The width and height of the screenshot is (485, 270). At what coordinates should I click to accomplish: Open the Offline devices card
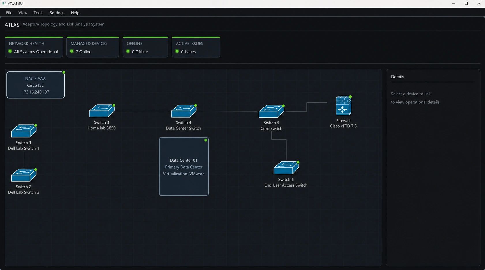145,47
